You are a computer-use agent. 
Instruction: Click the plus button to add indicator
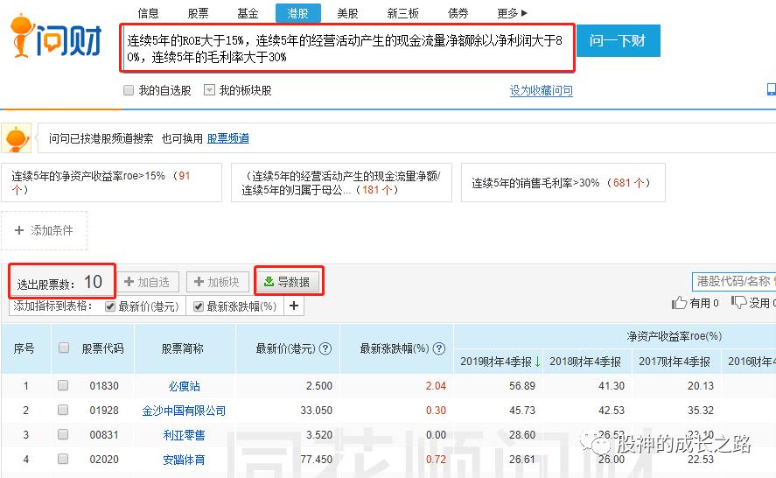coord(294,306)
